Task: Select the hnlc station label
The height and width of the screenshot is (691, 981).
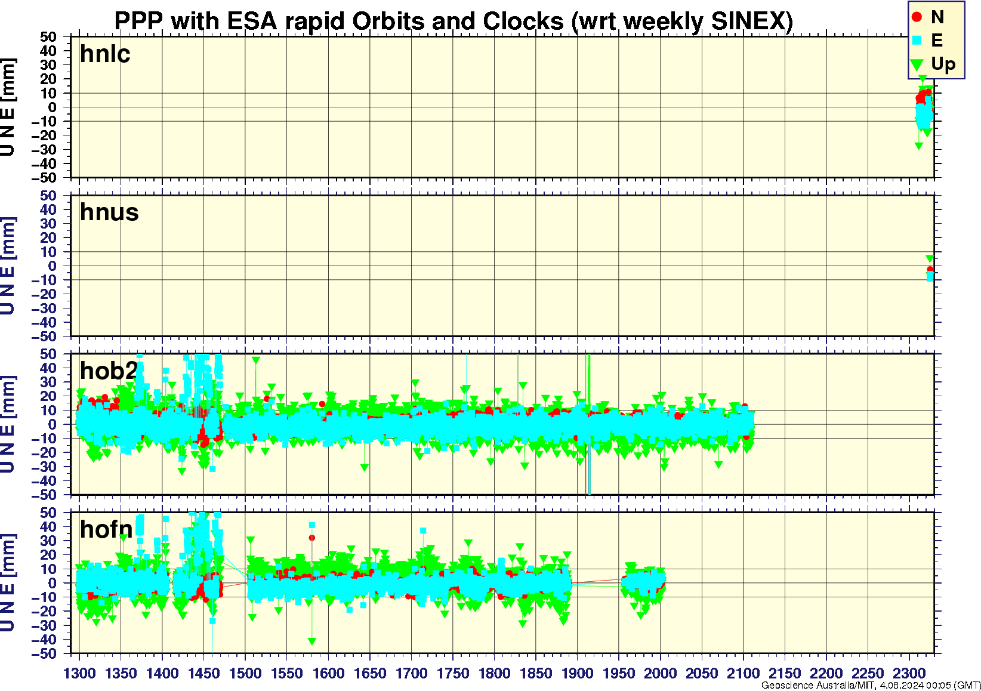Action: click(x=105, y=54)
